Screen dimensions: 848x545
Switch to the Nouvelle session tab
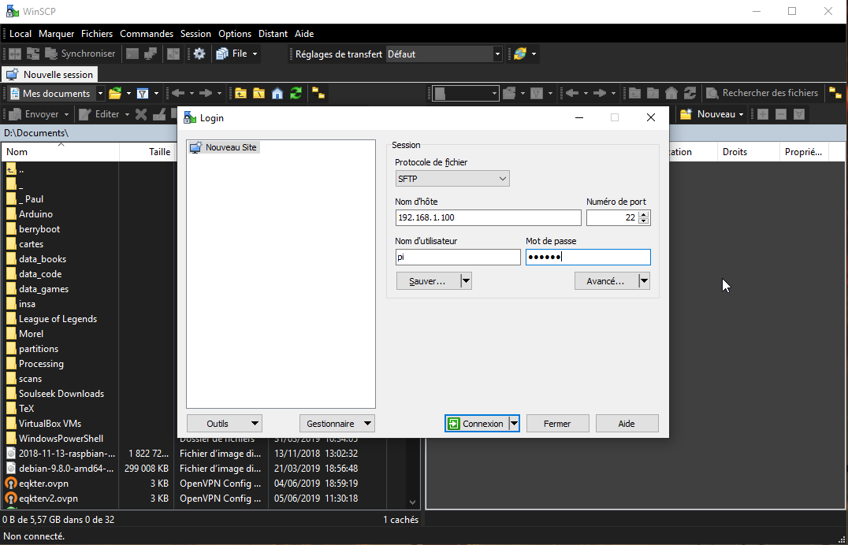[50, 74]
